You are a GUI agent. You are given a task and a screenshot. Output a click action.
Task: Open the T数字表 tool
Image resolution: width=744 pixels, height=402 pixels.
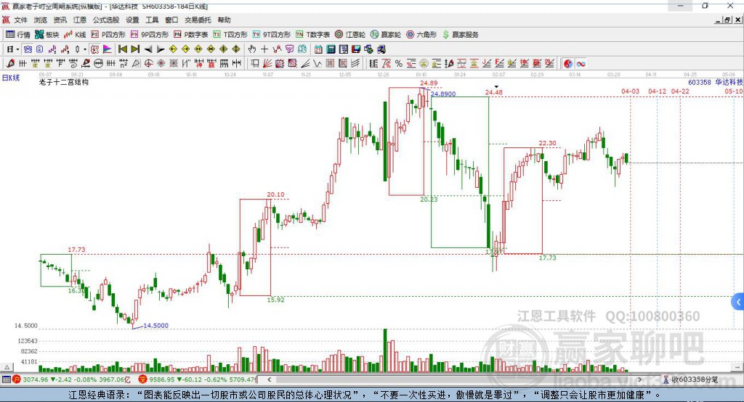[x=312, y=35]
